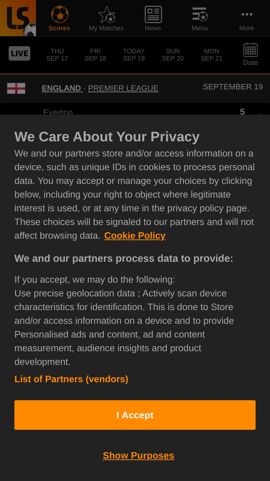
Task: Open the PREMIER LEAGUE link
Action: pos(123,88)
